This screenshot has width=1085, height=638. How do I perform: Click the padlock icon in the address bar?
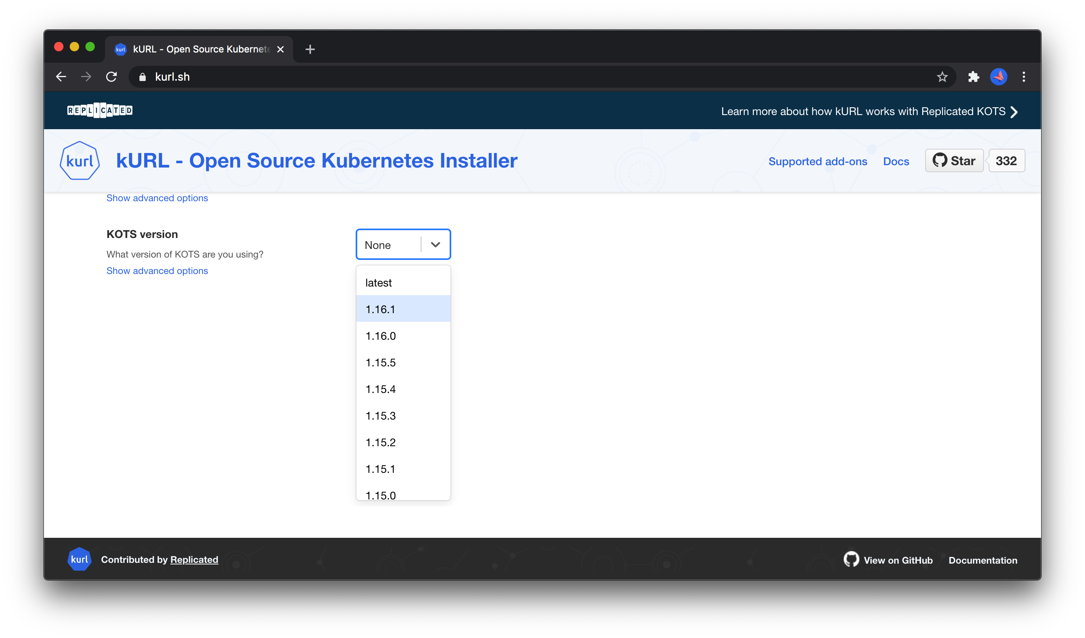click(x=143, y=77)
